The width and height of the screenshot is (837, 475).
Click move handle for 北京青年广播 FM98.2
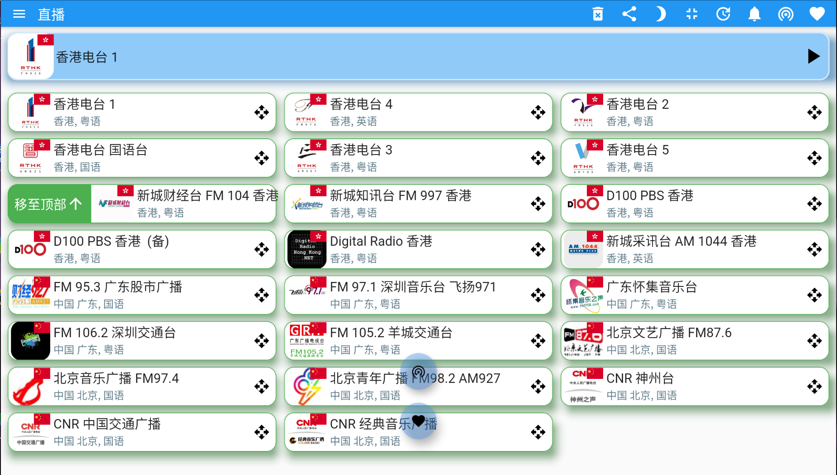[x=538, y=387]
